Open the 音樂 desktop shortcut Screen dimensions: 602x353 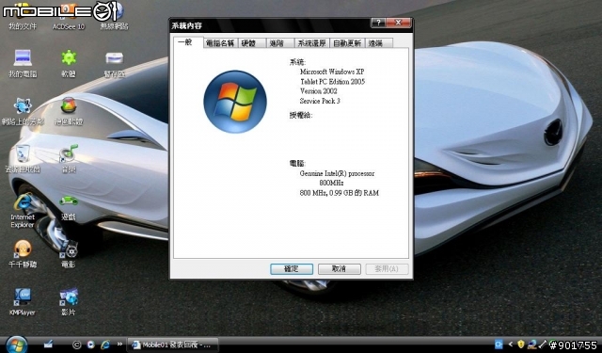pyautogui.click(x=69, y=159)
